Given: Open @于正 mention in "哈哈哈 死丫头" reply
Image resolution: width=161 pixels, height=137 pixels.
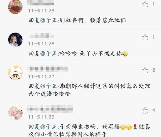Looking at the screenshot, I should [x=49, y=53].
